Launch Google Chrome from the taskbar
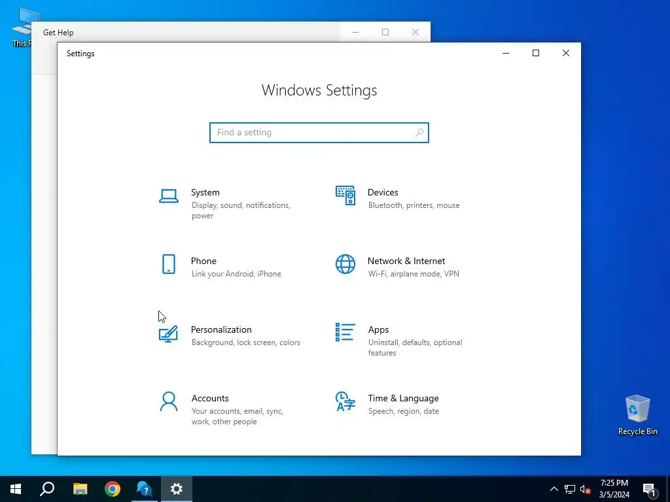Viewport: 670px width, 502px height. point(113,489)
